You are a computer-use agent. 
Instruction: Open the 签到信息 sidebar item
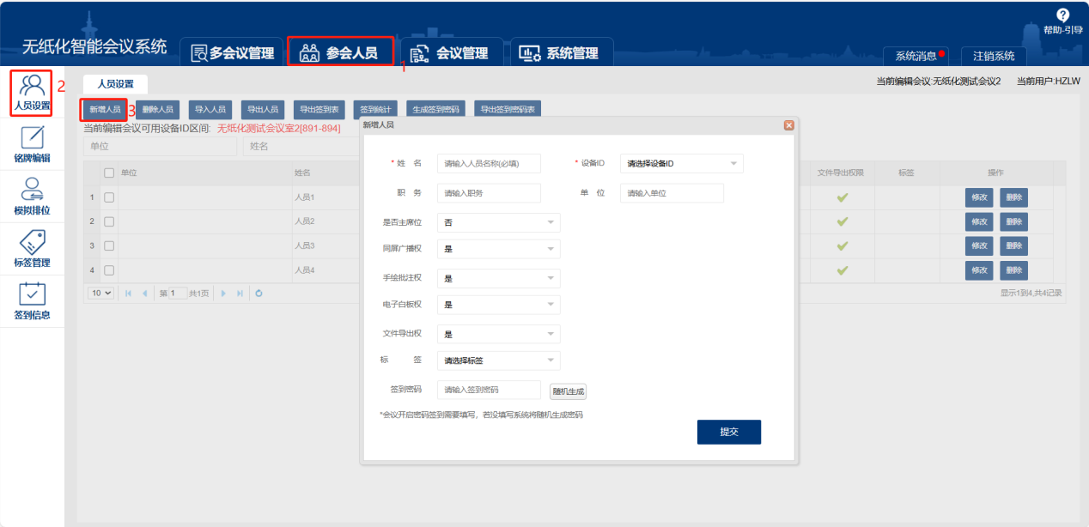(32, 300)
